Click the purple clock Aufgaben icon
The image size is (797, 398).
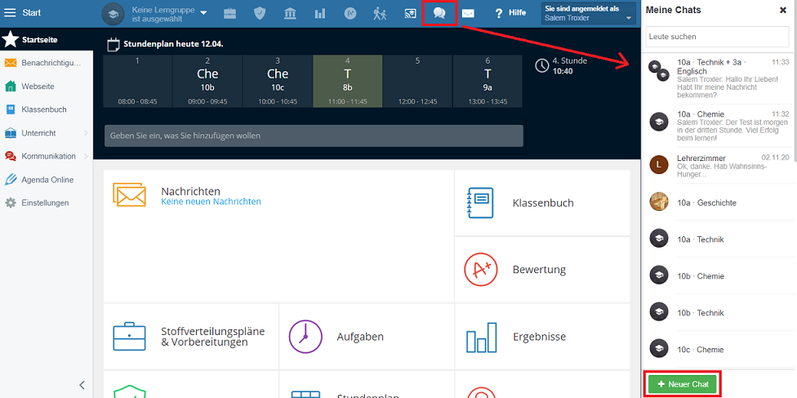click(x=305, y=337)
